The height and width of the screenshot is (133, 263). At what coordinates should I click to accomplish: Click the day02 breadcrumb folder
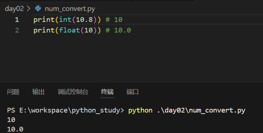click(x=14, y=9)
